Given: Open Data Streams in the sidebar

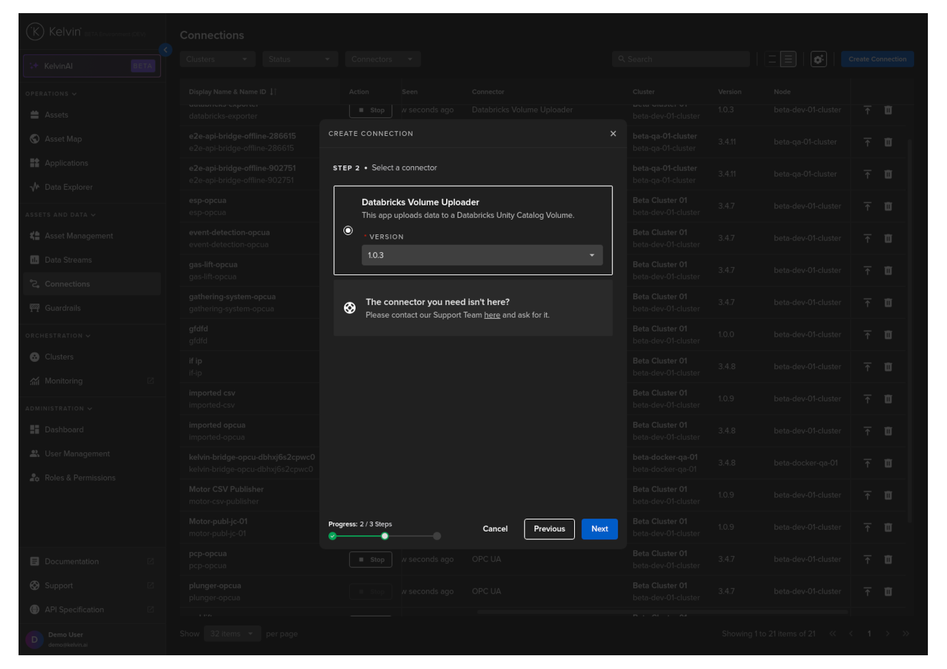Looking at the screenshot, I should click(x=68, y=260).
